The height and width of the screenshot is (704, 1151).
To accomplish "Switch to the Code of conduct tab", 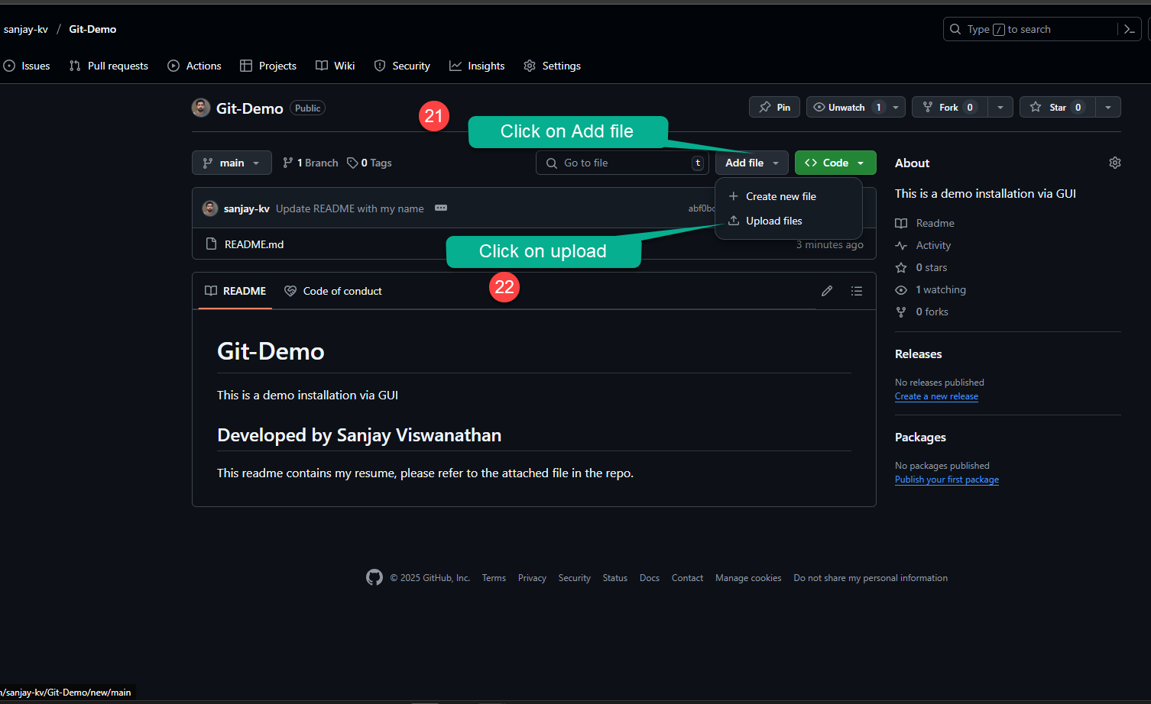I will 332,291.
